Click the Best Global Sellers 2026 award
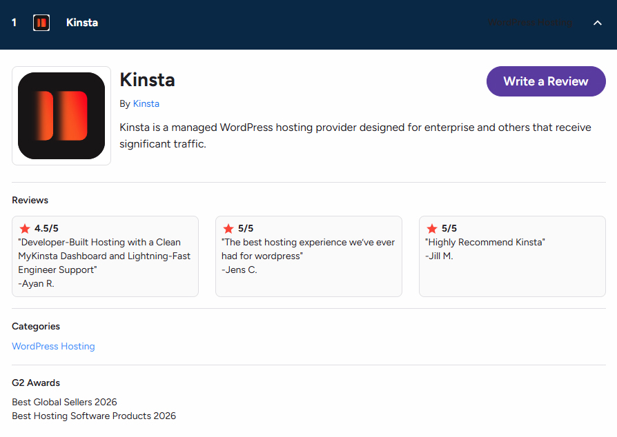This screenshot has height=437, width=617. 64,402
